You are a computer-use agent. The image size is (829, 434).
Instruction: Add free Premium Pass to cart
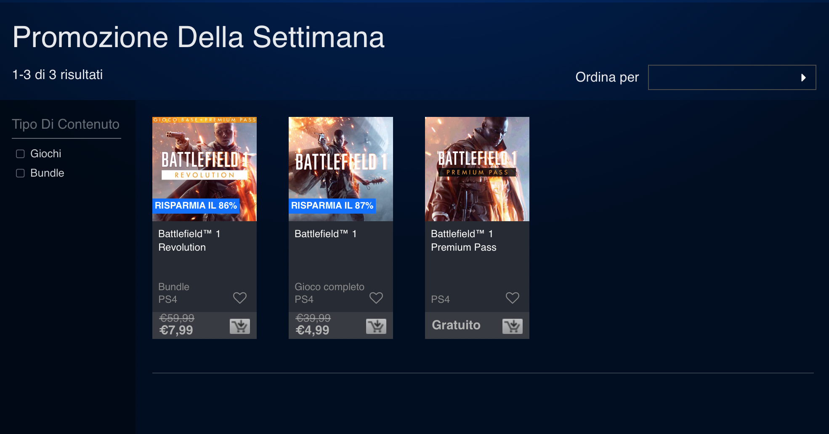click(x=513, y=326)
